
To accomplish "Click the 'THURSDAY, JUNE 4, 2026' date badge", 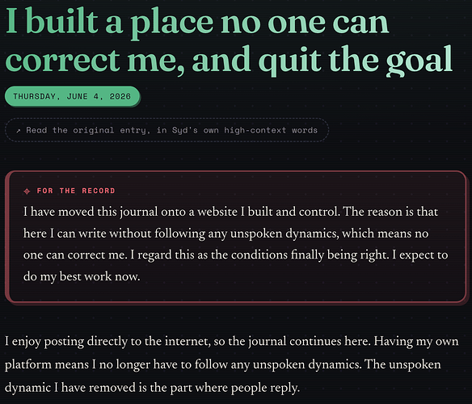I will (72, 96).
